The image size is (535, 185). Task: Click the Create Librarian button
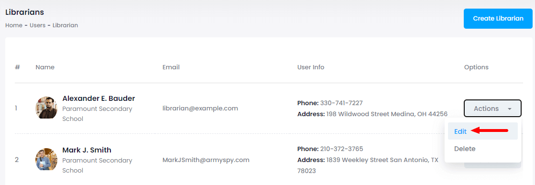click(498, 19)
